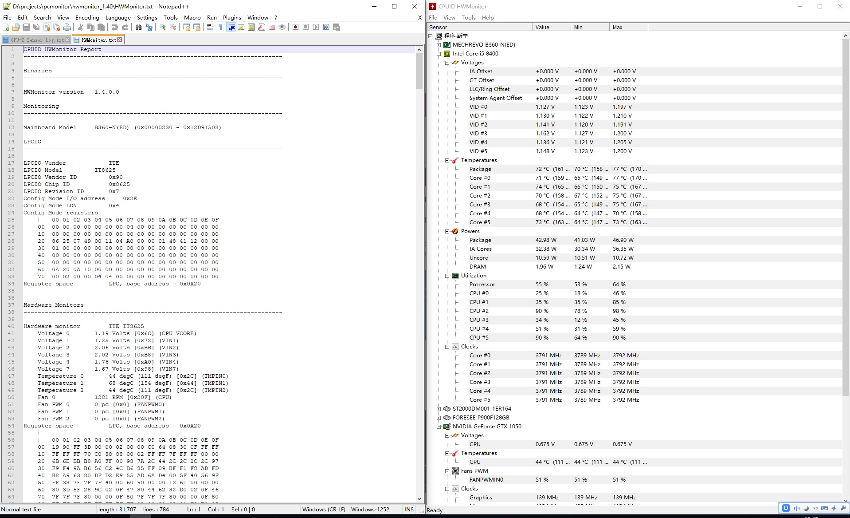Save the current recorded macro
Viewport: 850px width, 518px height.
tap(337, 27)
